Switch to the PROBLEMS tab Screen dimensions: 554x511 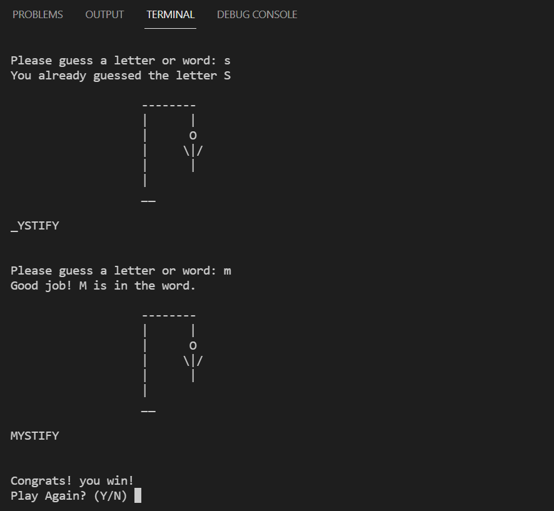(38, 14)
